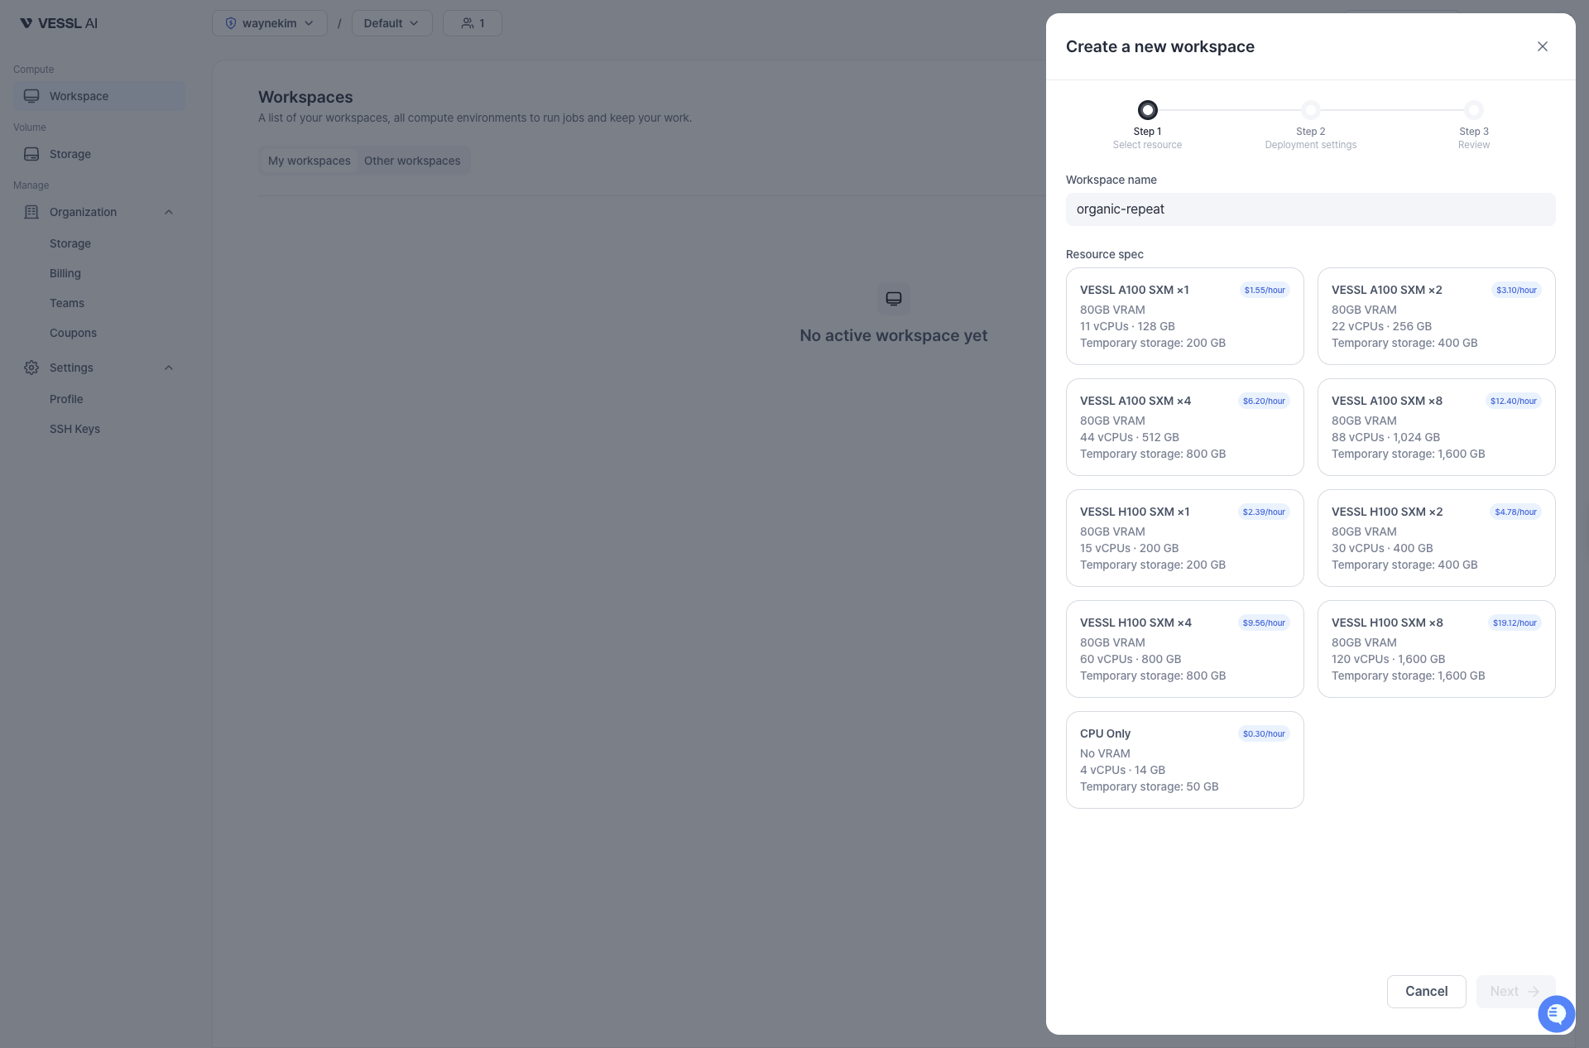The width and height of the screenshot is (1589, 1048).
Task: Click the shield icon next to waynekim
Action: click(x=231, y=22)
